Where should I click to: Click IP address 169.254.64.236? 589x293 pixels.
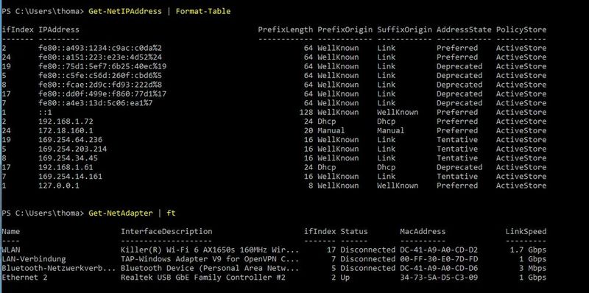point(70,140)
